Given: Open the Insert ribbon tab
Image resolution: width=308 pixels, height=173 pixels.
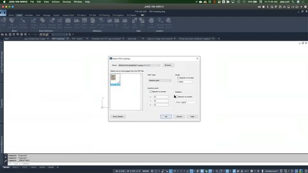Looking at the screenshot, I should (19, 15).
